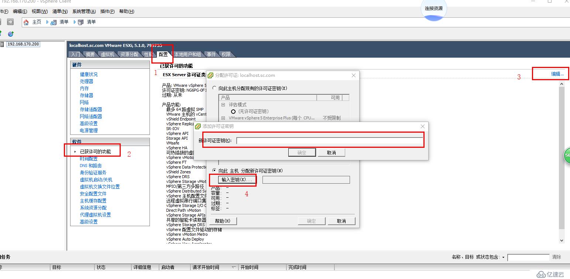Open the 编辑(E) menu
The image size is (570, 279).
(x=20, y=11)
